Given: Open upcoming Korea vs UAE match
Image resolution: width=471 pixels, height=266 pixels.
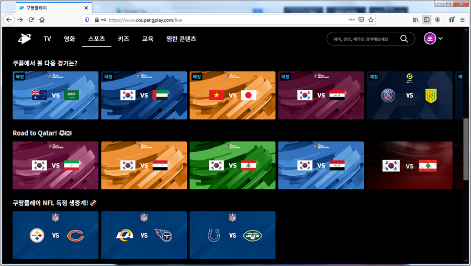Looking at the screenshot, I should click(144, 95).
